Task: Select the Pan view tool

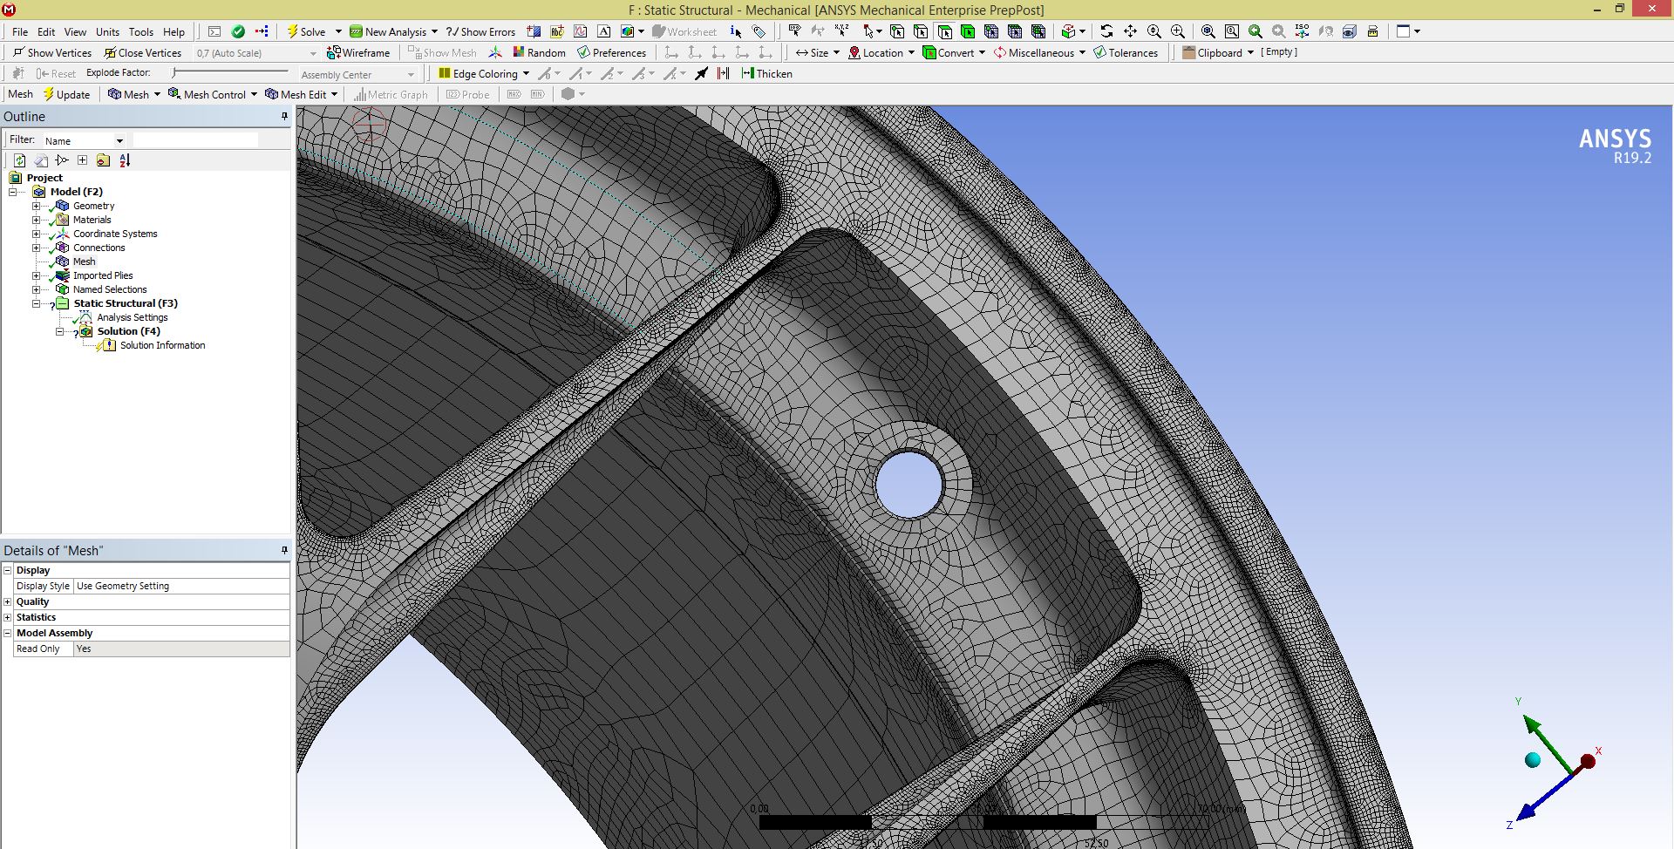Action: click(1130, 31)
